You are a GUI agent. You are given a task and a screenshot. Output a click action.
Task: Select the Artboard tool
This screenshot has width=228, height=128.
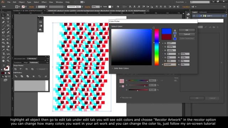(3, 57)
